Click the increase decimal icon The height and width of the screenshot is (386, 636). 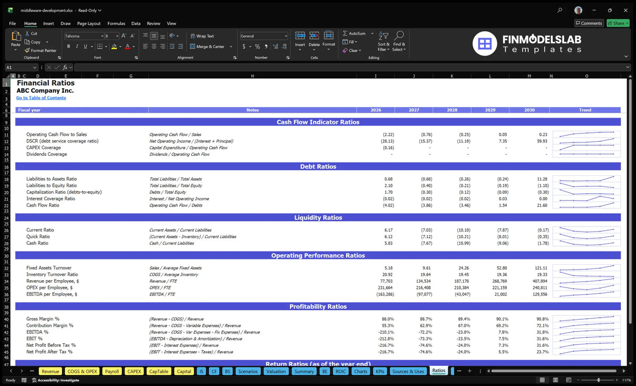tap(275, 47)
